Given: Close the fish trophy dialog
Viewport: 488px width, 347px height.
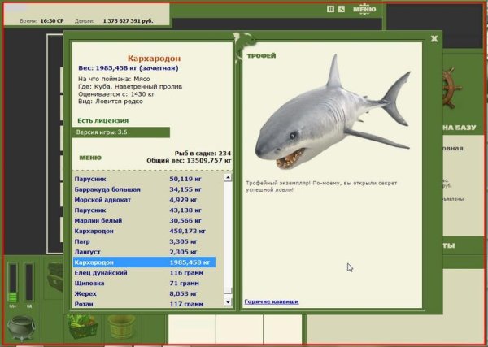Looking at the screenshot, I should coord(434,39).
